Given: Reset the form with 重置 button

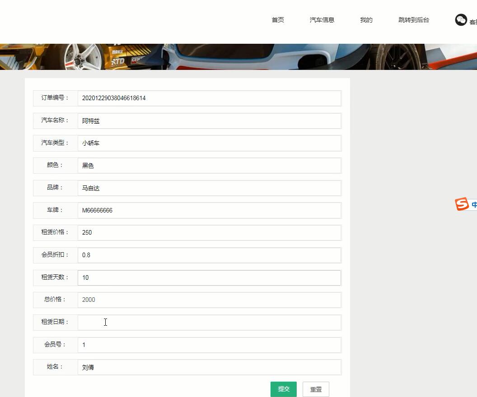Looking at the screenshot, I should click(x=316, y=389).
